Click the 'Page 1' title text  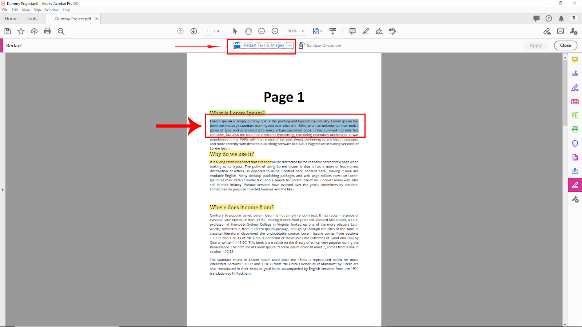[x=284, y=97]
